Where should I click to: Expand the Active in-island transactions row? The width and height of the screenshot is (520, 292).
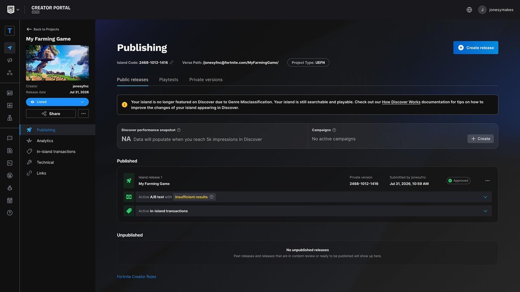(485, 211)
